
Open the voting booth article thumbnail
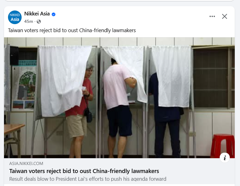(x=119, y=98)
